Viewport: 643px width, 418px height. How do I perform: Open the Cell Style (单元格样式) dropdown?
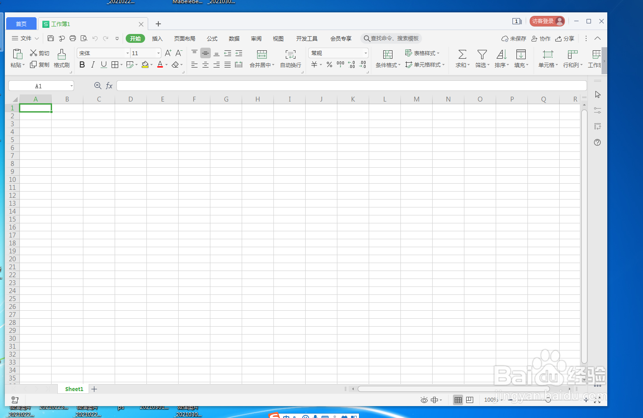click(425, 64)
